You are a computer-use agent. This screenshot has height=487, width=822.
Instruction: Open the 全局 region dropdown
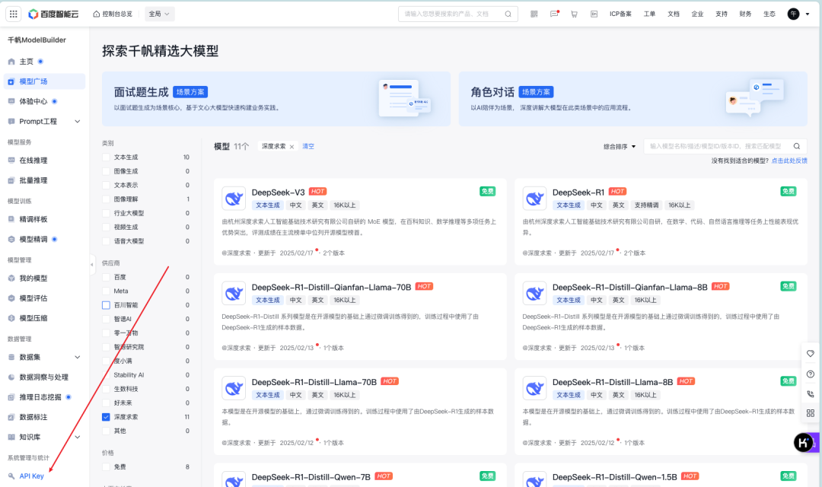(159, 14)
